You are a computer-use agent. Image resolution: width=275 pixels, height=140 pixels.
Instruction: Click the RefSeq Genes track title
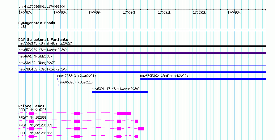(x=32, y=106)
